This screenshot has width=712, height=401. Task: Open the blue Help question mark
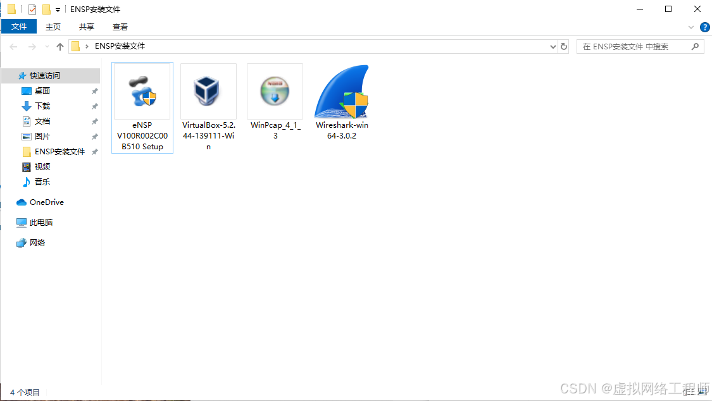[x=705, y=27]
